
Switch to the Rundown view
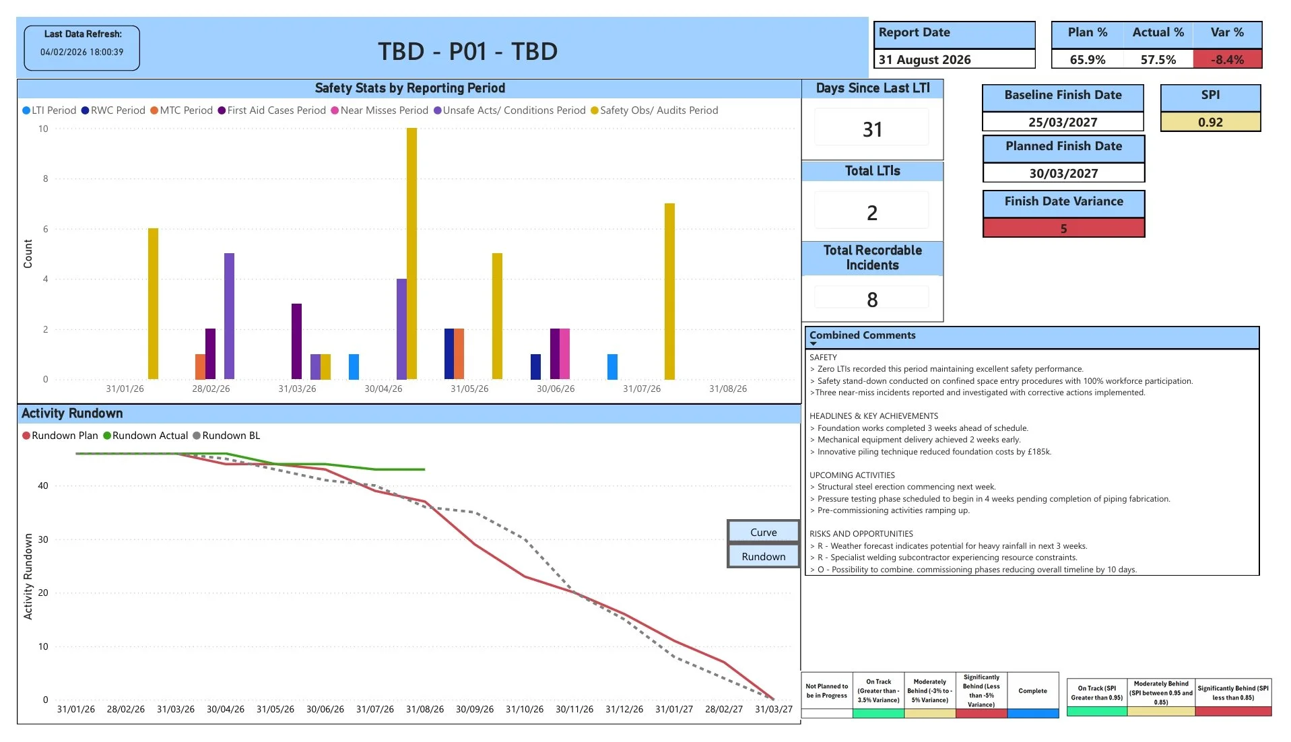click(762, 556)
